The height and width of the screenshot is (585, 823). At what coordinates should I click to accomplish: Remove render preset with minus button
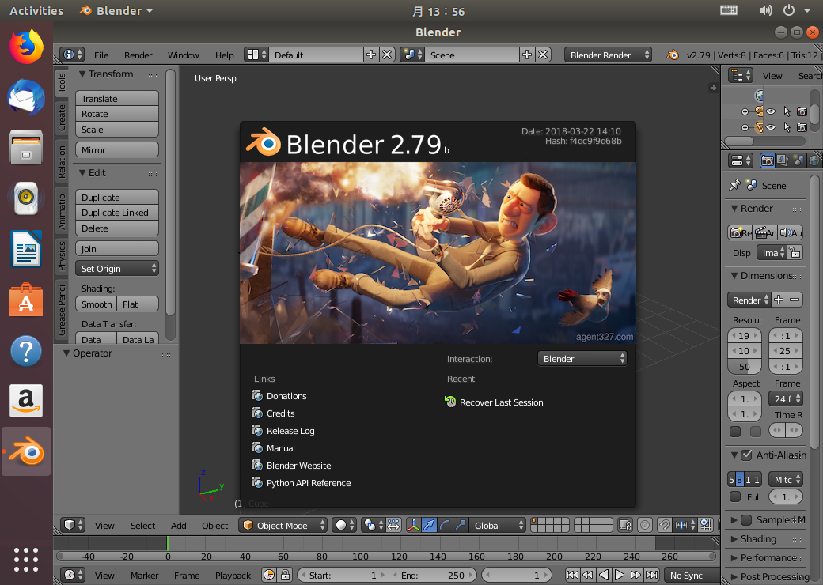coord(795,300)
